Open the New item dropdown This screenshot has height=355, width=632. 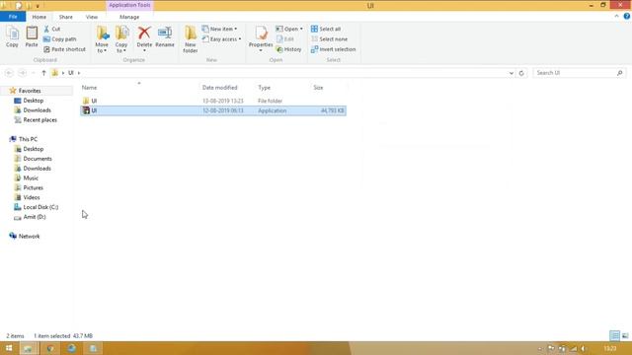(219, 29)
